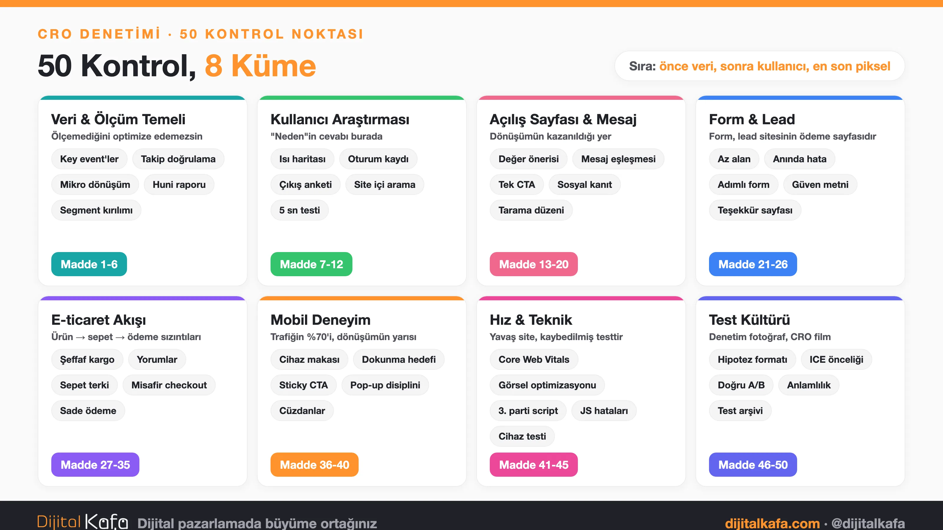
Task: Select the Segment kırılımı chip
Action: pos(96,210)
